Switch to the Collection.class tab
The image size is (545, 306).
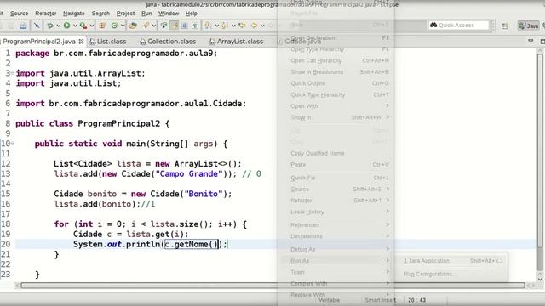click(168, 42)
